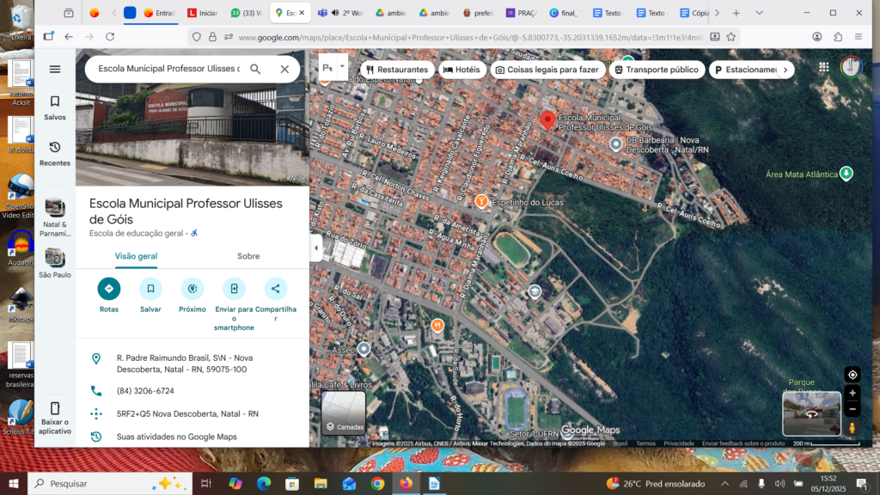Click the Rotas directions icon

109,289
